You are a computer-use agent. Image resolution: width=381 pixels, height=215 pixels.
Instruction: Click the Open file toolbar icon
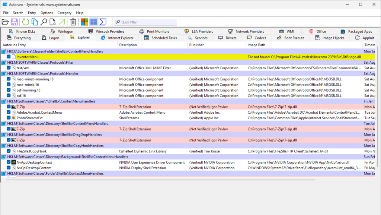coord(5,22)
